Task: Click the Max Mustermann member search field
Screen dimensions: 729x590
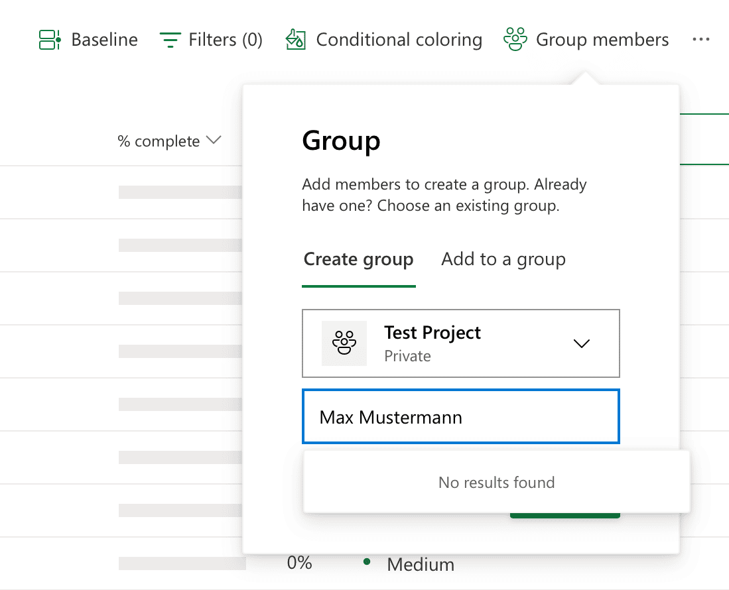Action: (461, 416)
